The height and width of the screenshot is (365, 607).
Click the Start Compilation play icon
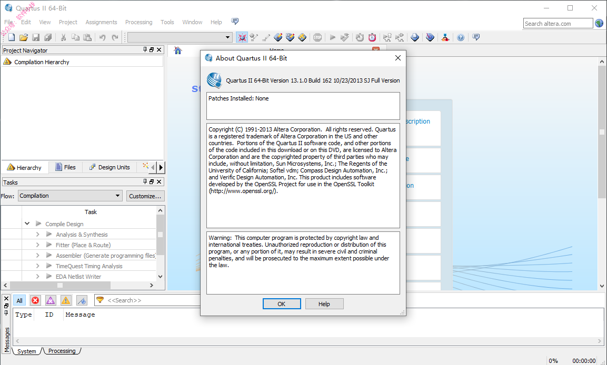click(x=333, y=37)
